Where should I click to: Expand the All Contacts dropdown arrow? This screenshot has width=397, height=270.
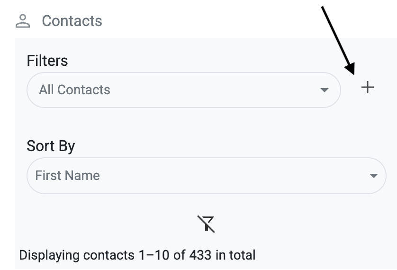pyautogui.click(x=324, y=90)
